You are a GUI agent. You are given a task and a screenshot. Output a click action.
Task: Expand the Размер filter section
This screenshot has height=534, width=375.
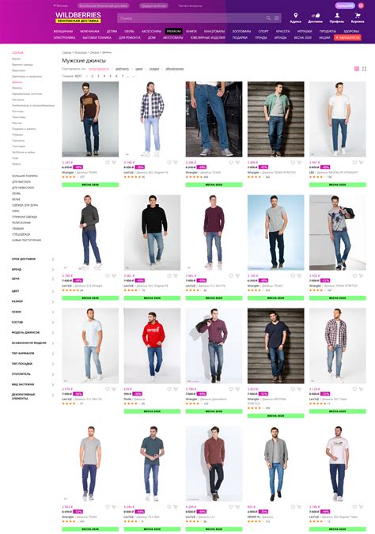32,301
